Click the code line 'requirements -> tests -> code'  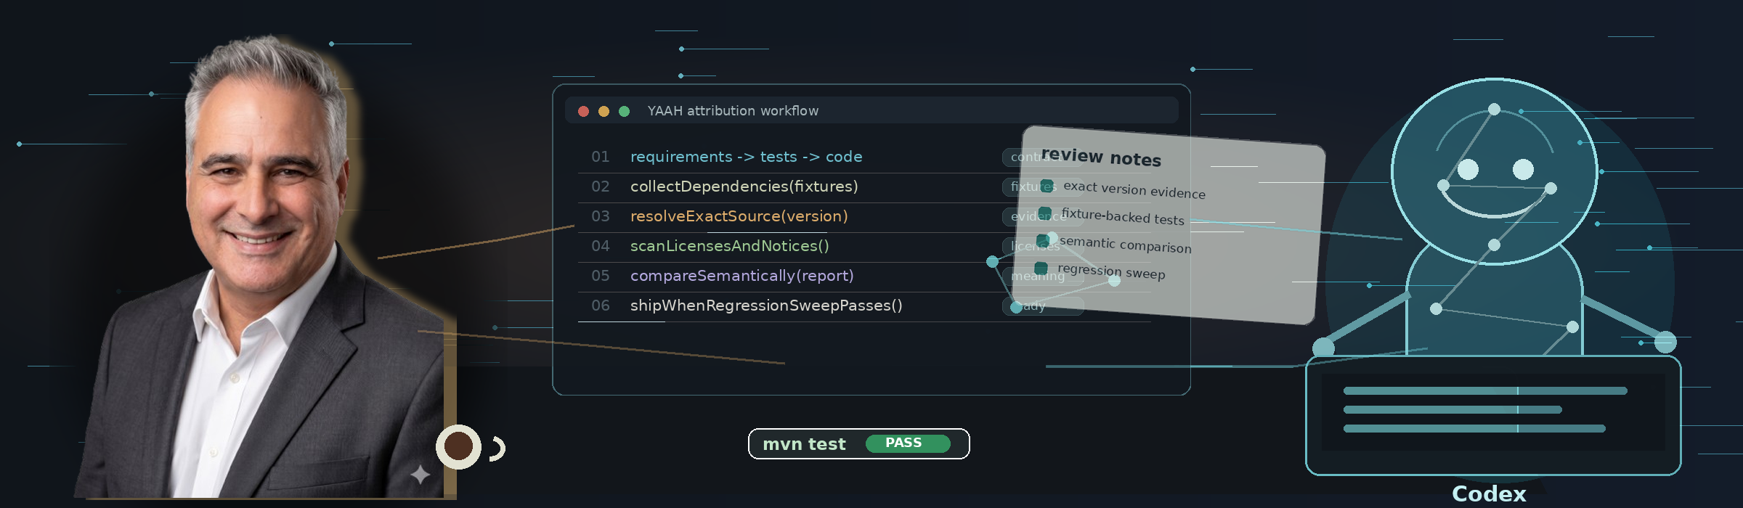(x=746, y=157)
